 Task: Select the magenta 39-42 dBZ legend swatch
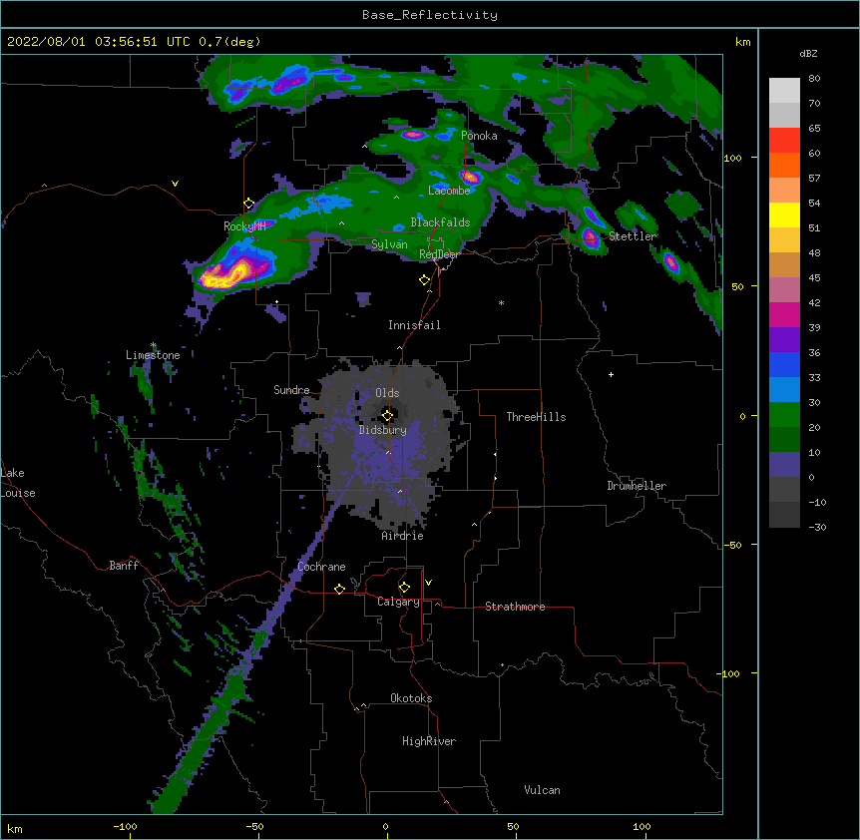point(784,314)
